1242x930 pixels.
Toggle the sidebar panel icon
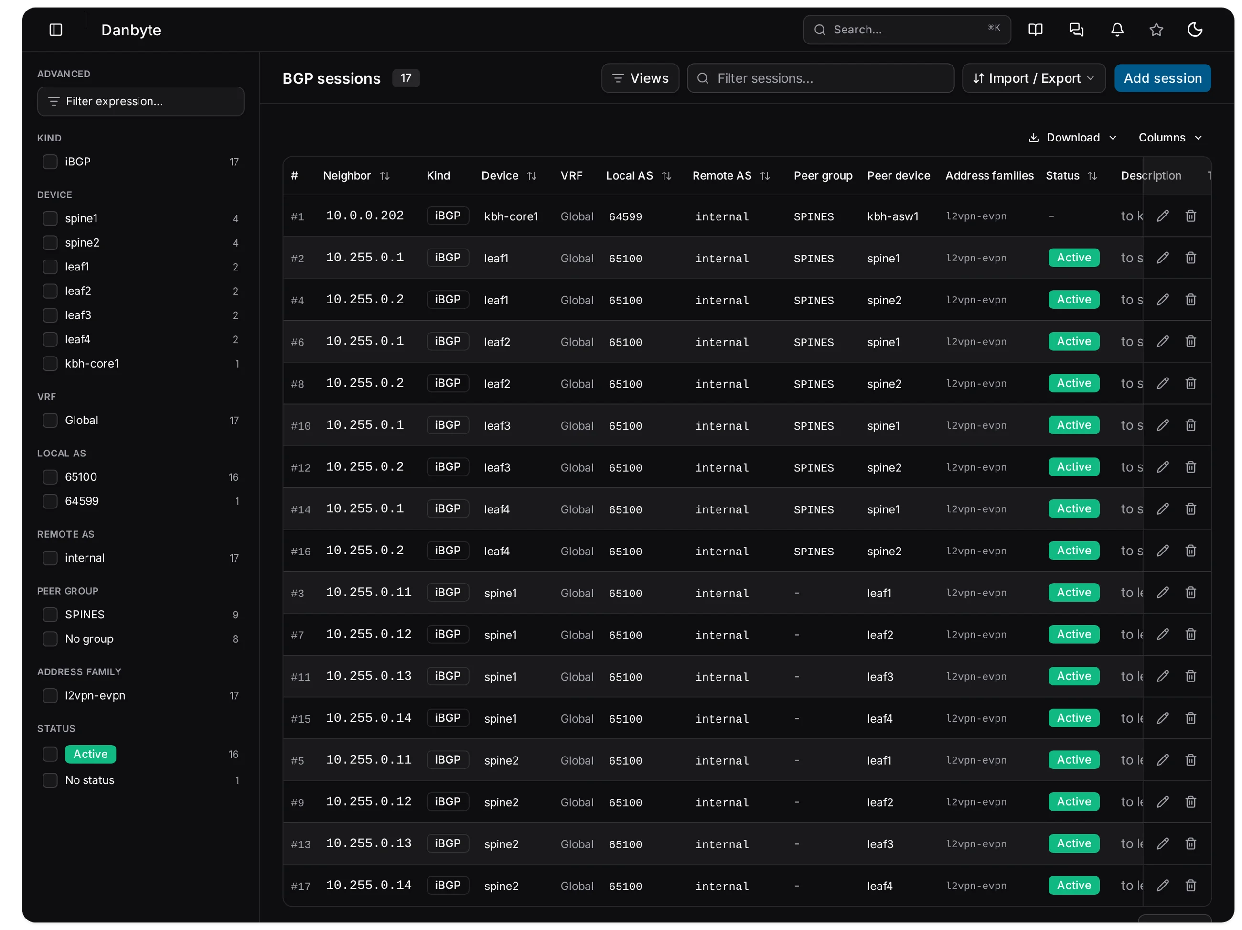tap(55, 30)
